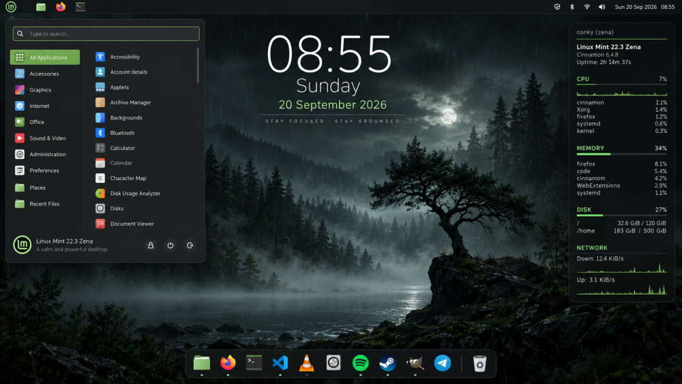Open the panel clock showing Sun 20 Sep

[644, 7]
